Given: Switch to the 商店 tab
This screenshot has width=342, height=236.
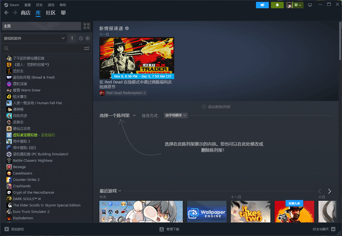Looking at the screenshot, I should click(x=26, y=13).
